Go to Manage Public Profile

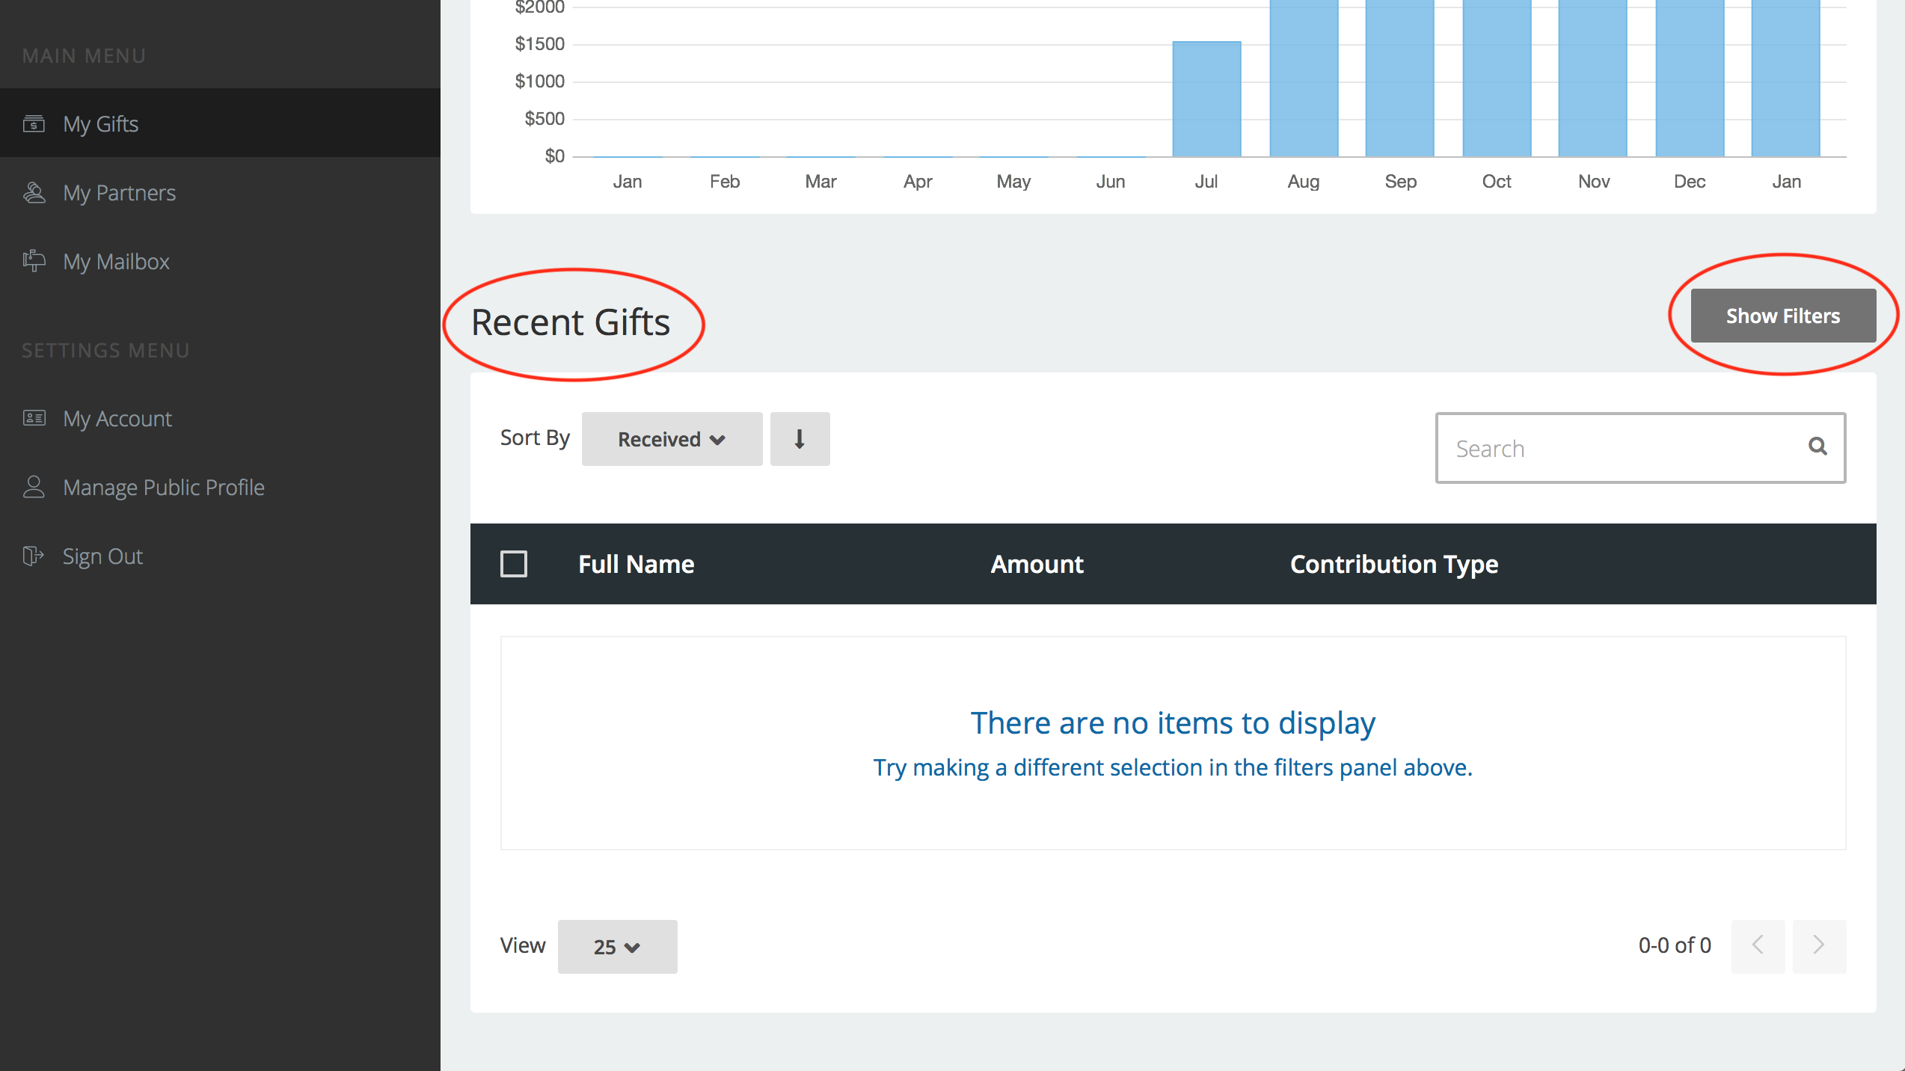(x=163, y=488)
